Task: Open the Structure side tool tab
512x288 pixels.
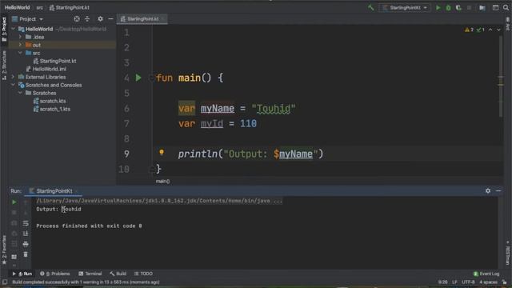Action: (4, 65)
